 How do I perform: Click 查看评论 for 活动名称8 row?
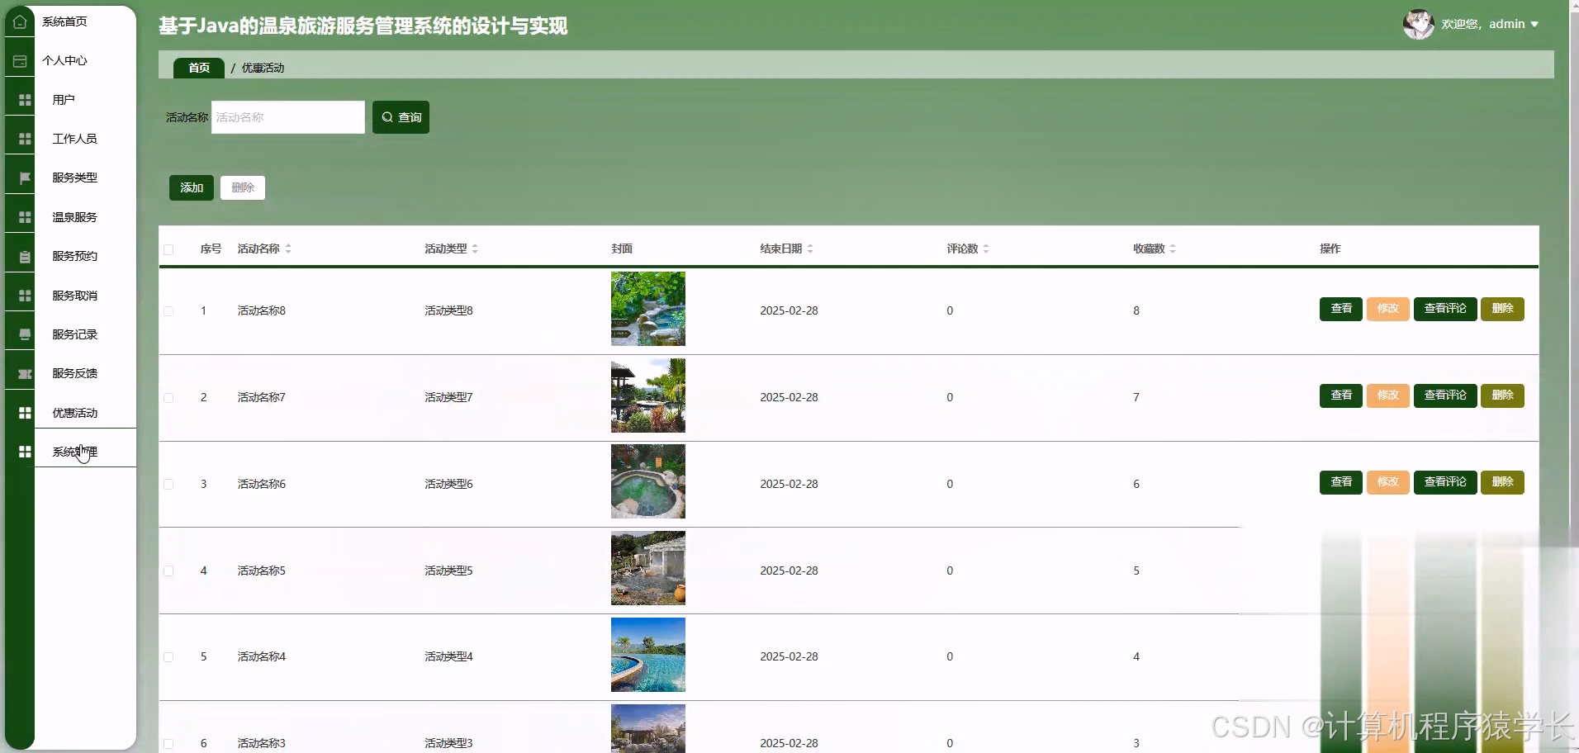pyautogui.click(x=1445, y=309)
